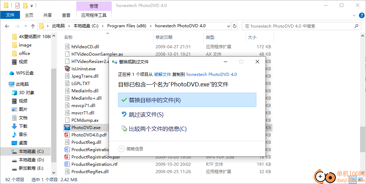
Task: Open the 查看 ribbon tab
Action: (66, 15)
